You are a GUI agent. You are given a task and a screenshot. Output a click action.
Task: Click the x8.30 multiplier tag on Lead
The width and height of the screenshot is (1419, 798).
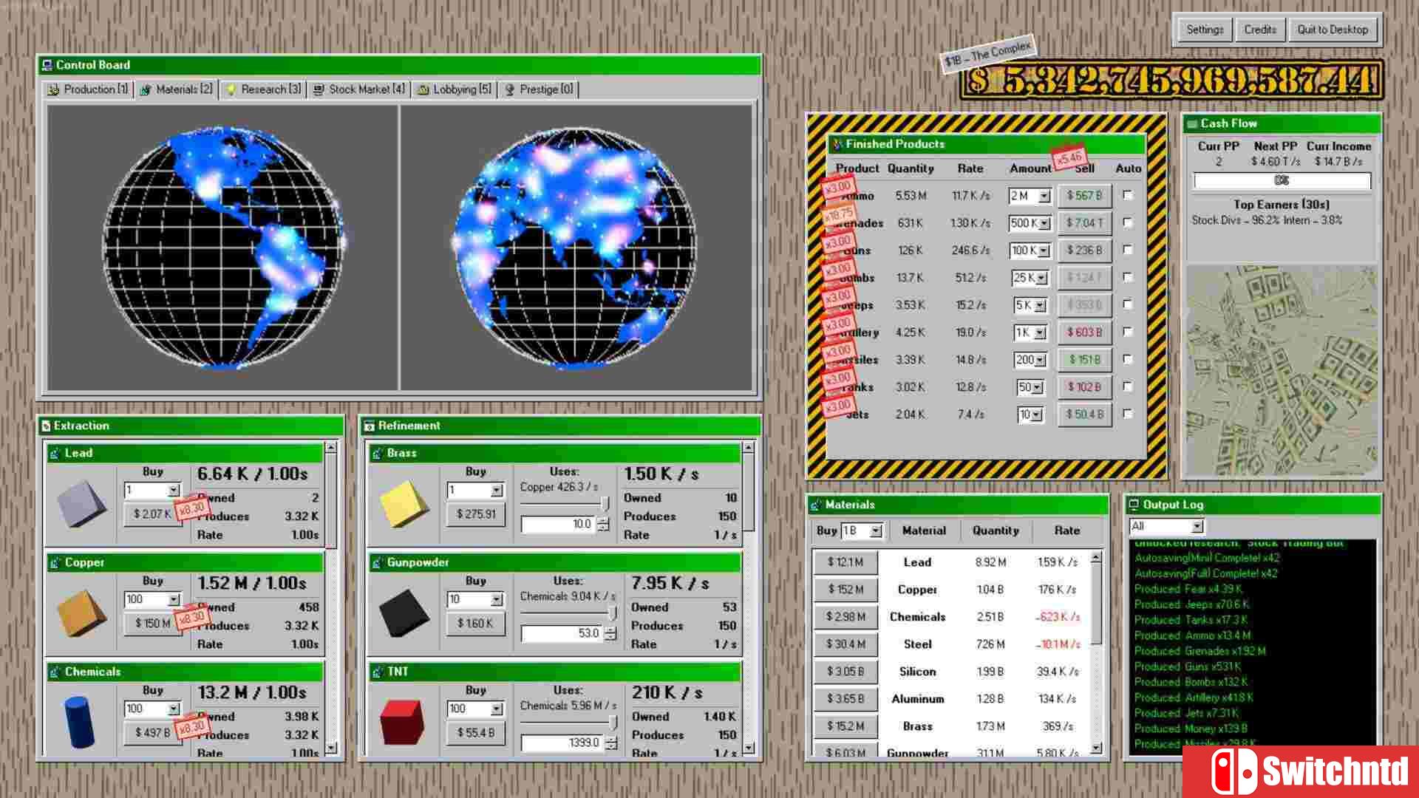pyautogui.click(x=192, y=508)
